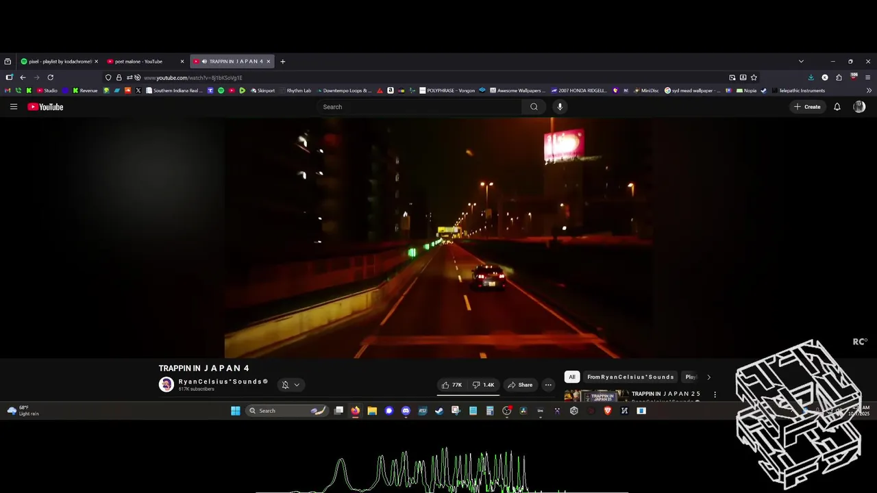Open the Nopia bookmark
This screenshot has height=493, width=877.
click(x=747, y=90)
